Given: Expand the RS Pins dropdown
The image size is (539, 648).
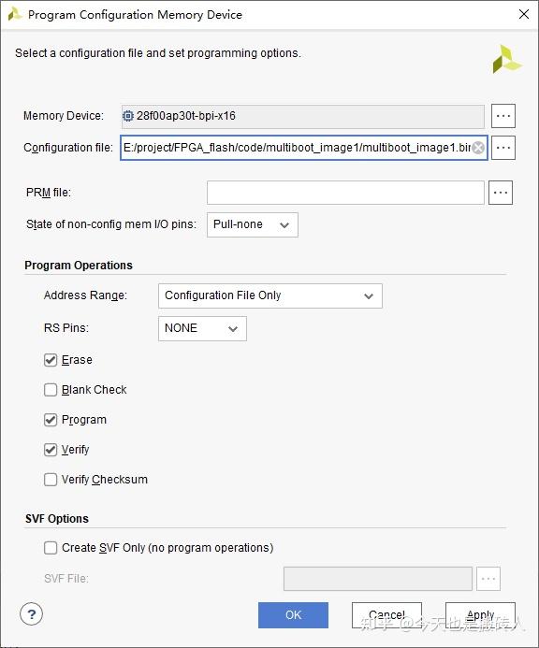Looking at the screenshot, I should [x=202, y=328].
